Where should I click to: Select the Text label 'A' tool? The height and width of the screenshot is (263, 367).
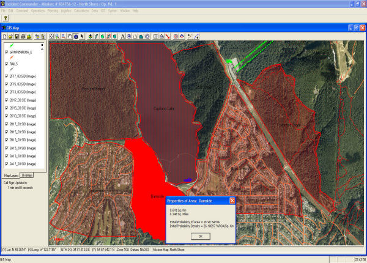[123, 37]
